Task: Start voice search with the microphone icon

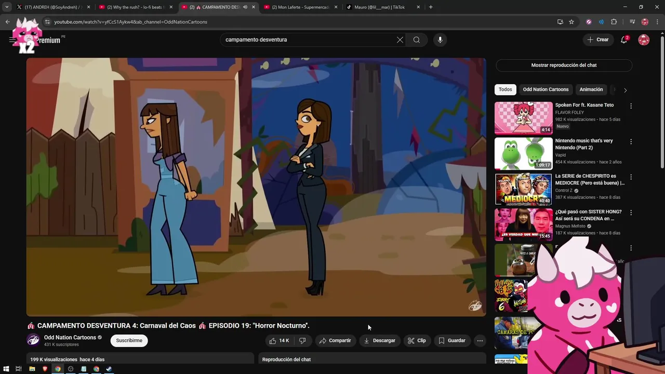Action: pyautogui.click(x=440, y=39)
